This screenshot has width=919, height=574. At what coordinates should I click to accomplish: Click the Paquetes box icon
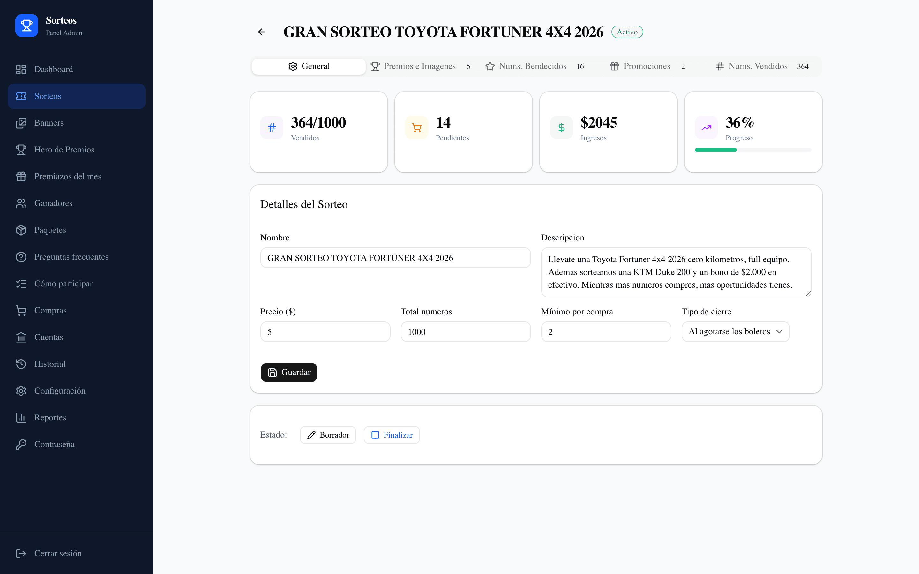coord(21,230)
